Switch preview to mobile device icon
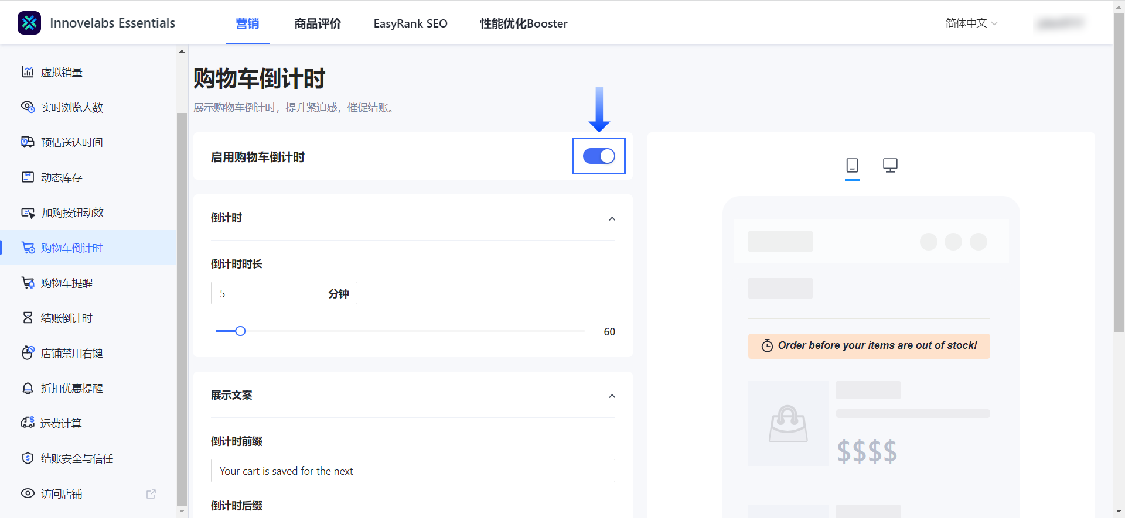This screenshot has height=518, width=1125. [852, 165]
